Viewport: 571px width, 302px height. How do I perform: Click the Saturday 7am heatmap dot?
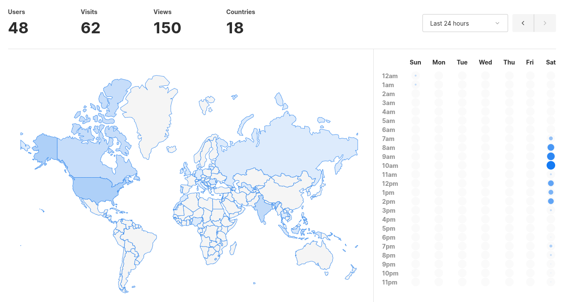coord(551,138)
